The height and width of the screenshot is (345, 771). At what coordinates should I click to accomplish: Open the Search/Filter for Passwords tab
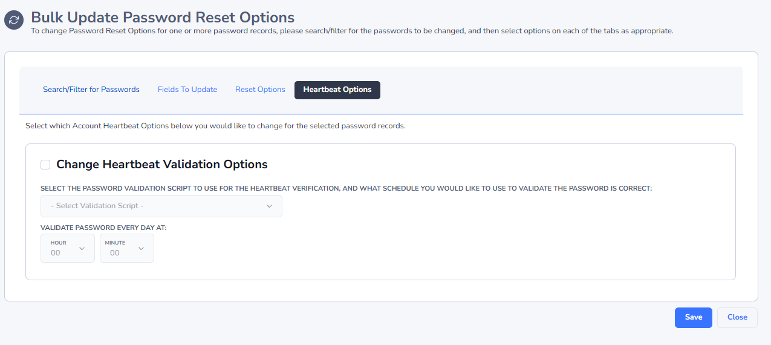(91, 90)
